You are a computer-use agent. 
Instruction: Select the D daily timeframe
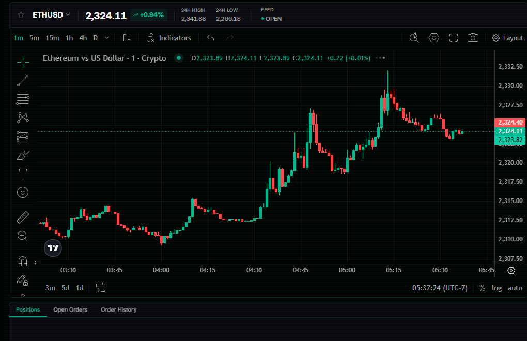coord(96,38)
